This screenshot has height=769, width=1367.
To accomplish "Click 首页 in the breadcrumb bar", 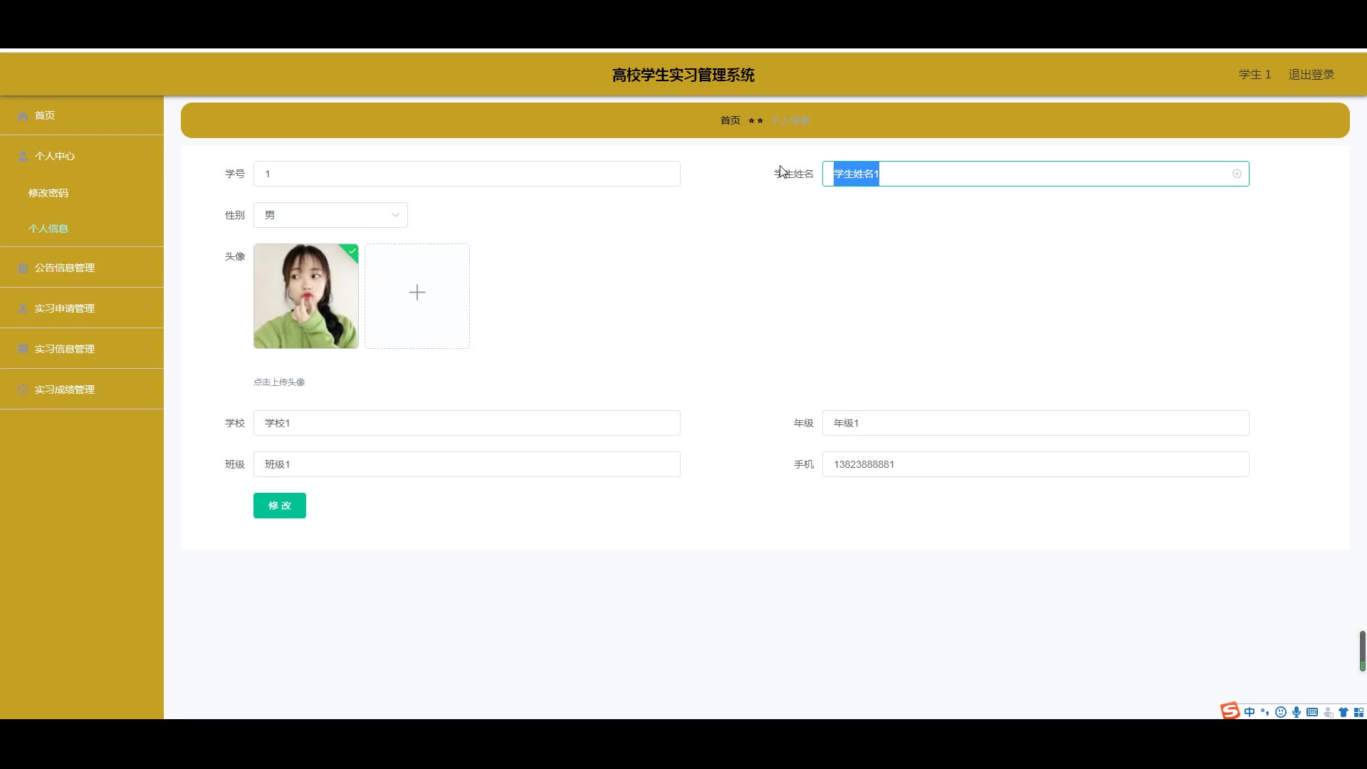I will (730, 120).
